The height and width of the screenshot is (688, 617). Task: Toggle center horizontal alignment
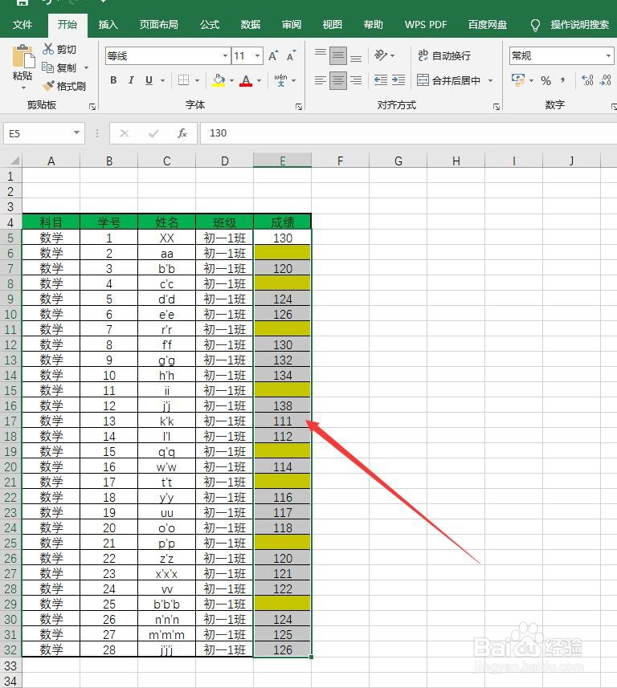coord(338,80)
